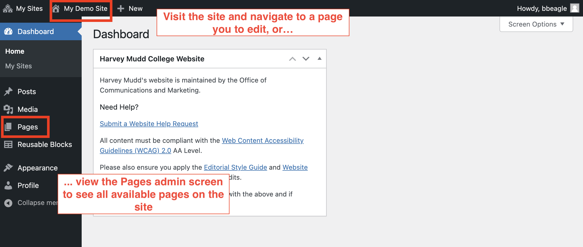Click Collapse menu text
The image size is (583, 247).
click(x=37, y=203)
